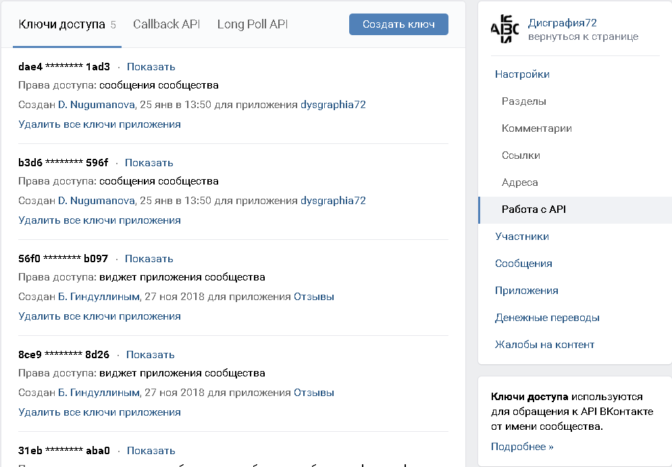This screenshot has width=672, height=467.
Task: Click the dae4 ******** 1ad3 key text
Action: click(x=64, y=67)
